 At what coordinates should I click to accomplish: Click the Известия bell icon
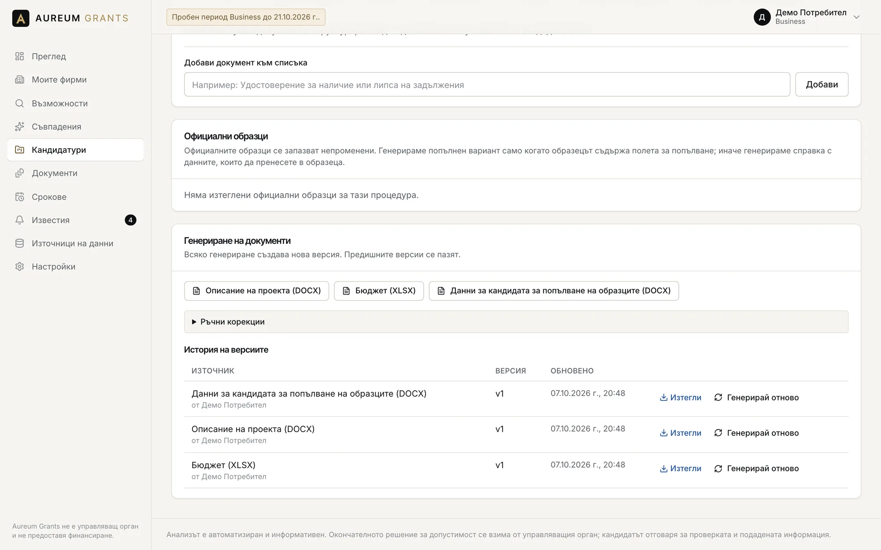[x=19, y=220]
